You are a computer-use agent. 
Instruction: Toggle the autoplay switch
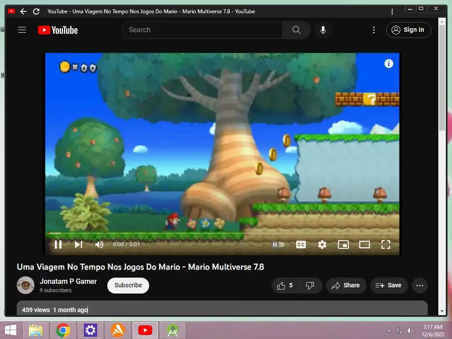point(278,245)
